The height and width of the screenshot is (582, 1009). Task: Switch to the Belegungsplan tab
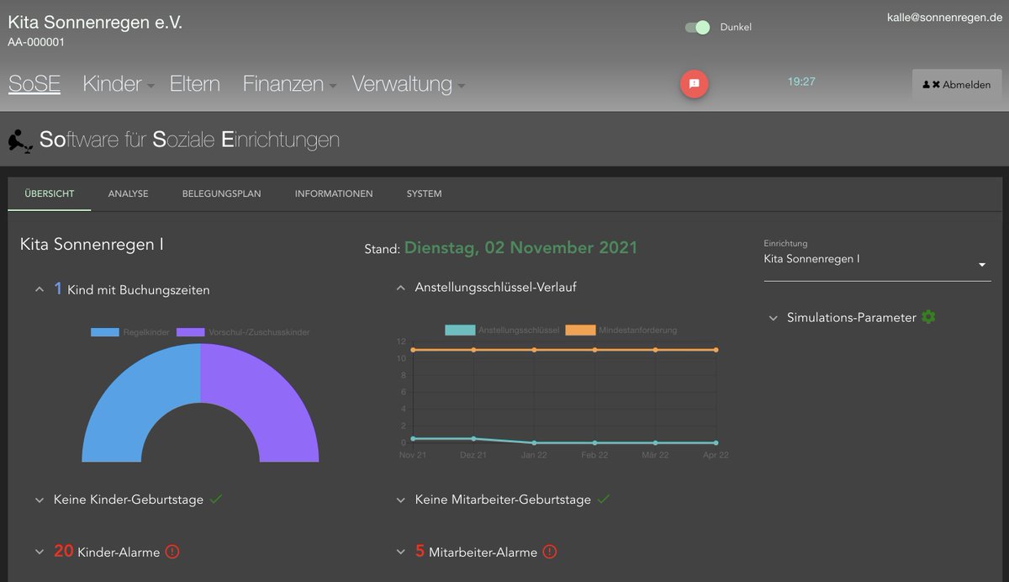tap(222, 193)
